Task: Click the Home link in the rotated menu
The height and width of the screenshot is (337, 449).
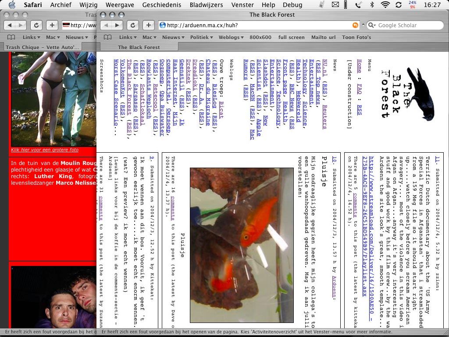Action: [360, 66]
